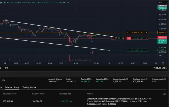Screen dimensions: 169x107
Task: Click the Account Balance value 106,984.37 in summary
Action: (53, 82)
